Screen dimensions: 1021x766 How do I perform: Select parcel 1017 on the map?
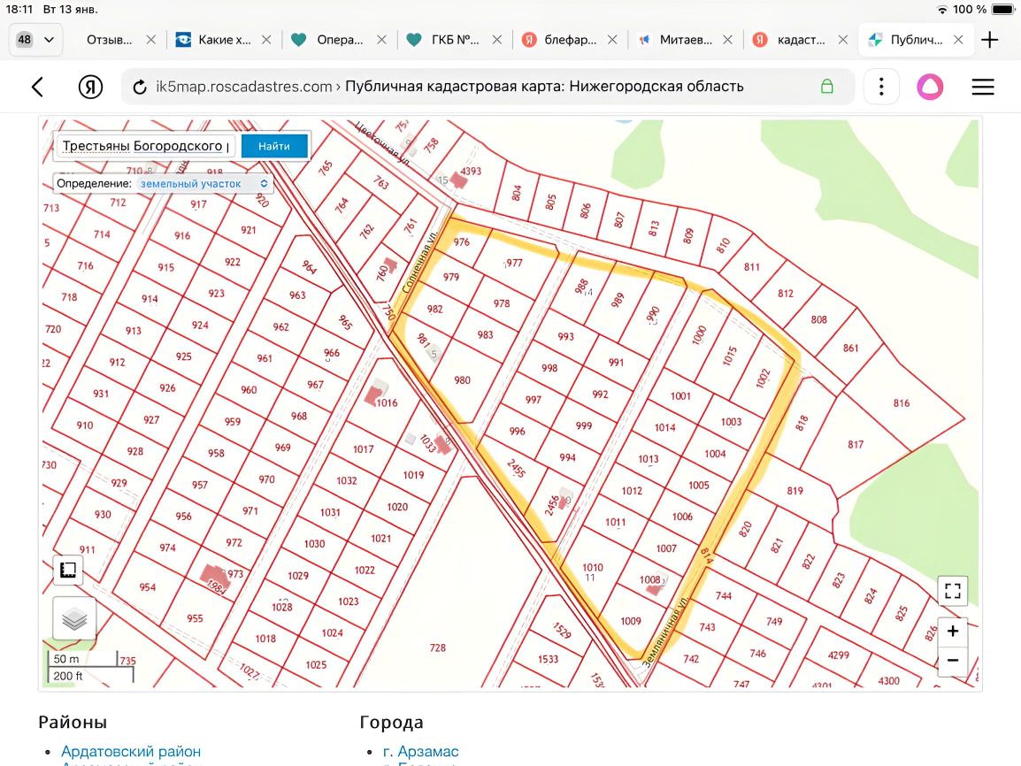[364, 449]
